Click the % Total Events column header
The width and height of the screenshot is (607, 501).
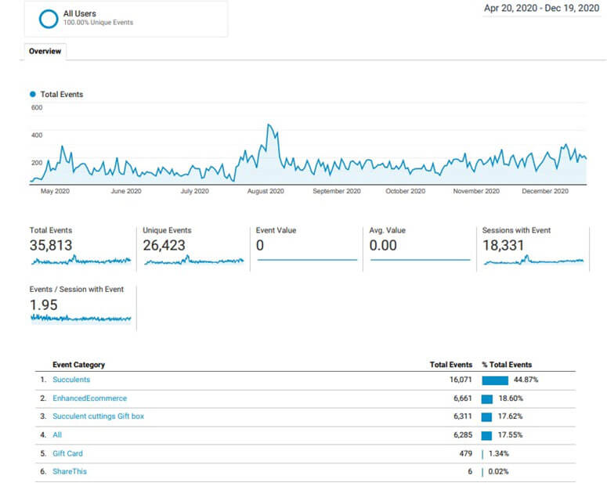point(507,365)
